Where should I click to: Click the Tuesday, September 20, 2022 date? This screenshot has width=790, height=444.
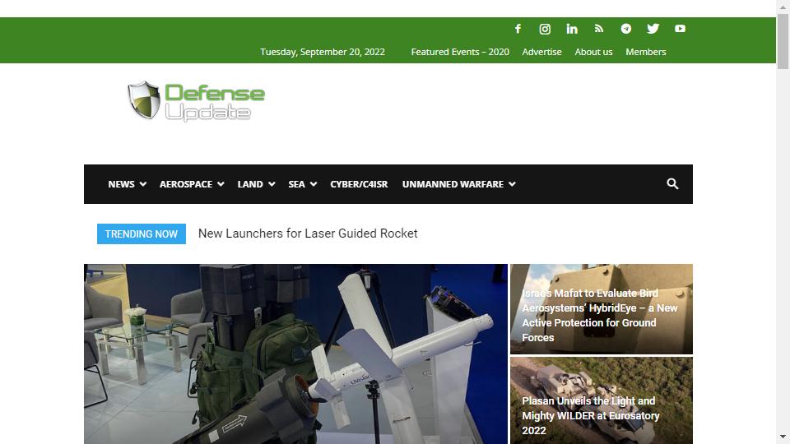coord(323,52)
